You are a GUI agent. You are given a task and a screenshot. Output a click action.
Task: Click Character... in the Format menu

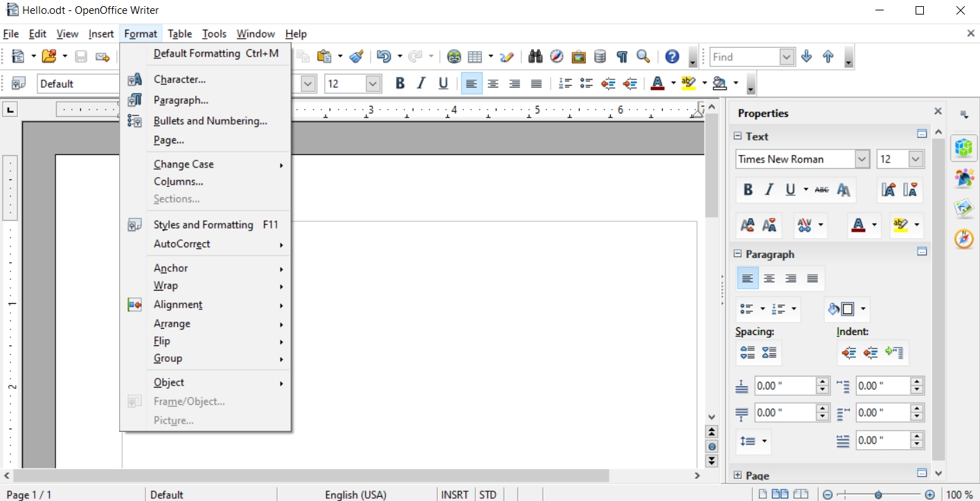tap(179, 80)
